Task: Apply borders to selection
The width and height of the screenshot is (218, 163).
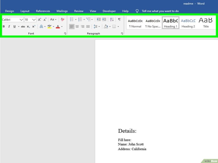Action: click(x=114, y=26)
